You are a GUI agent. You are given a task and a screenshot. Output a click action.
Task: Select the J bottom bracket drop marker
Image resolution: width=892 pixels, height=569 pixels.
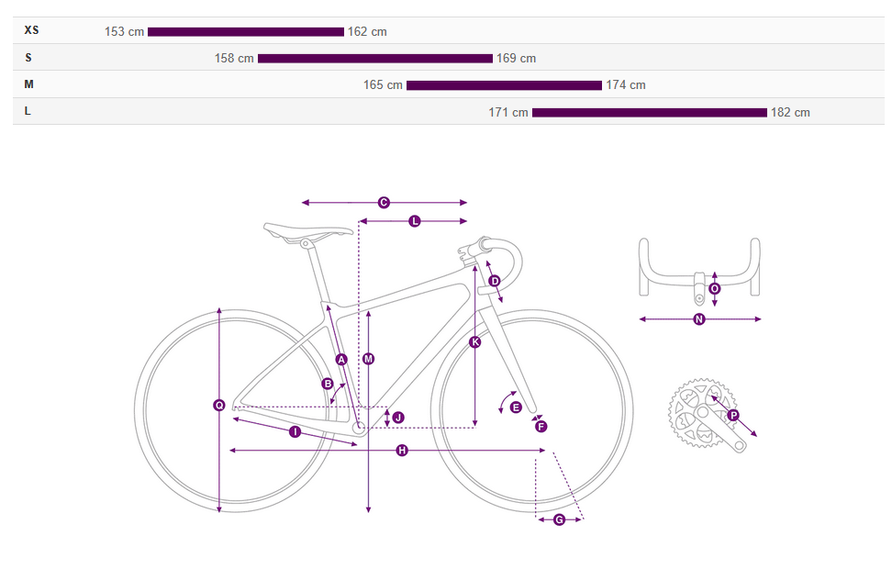tap(398, 418)
